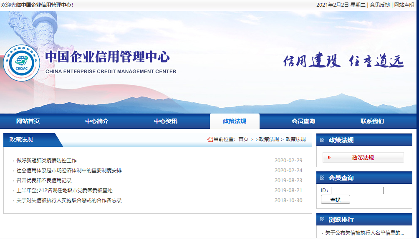Image resolution: width=419 pixels, height=240 pixels.
Task: Select the highlighted 政策法规 navigation tab
Action: point(235,121)
